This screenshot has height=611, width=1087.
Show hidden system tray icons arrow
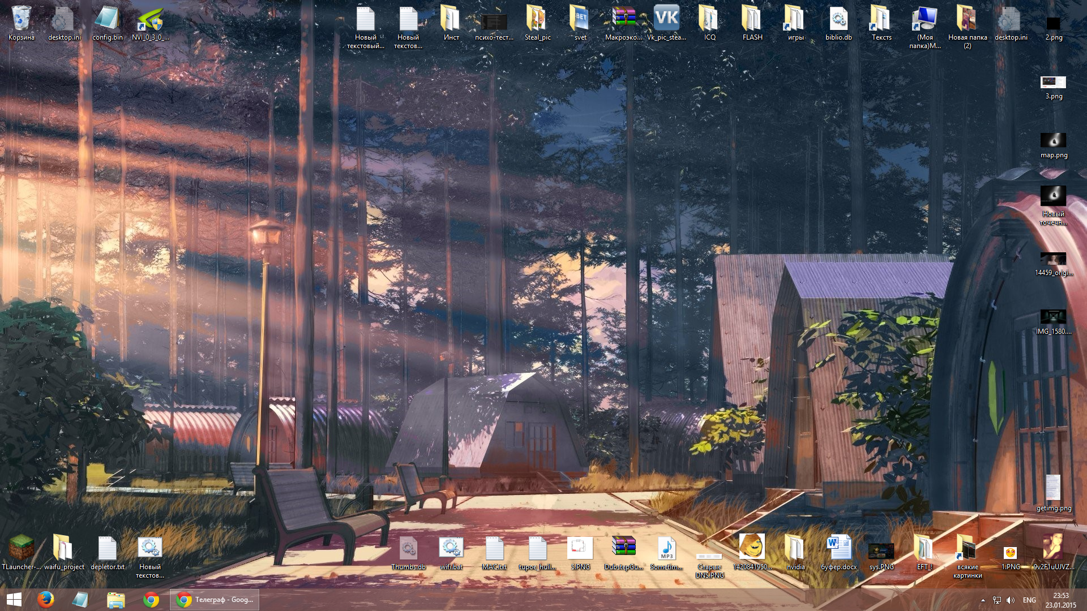pos(983,600)
